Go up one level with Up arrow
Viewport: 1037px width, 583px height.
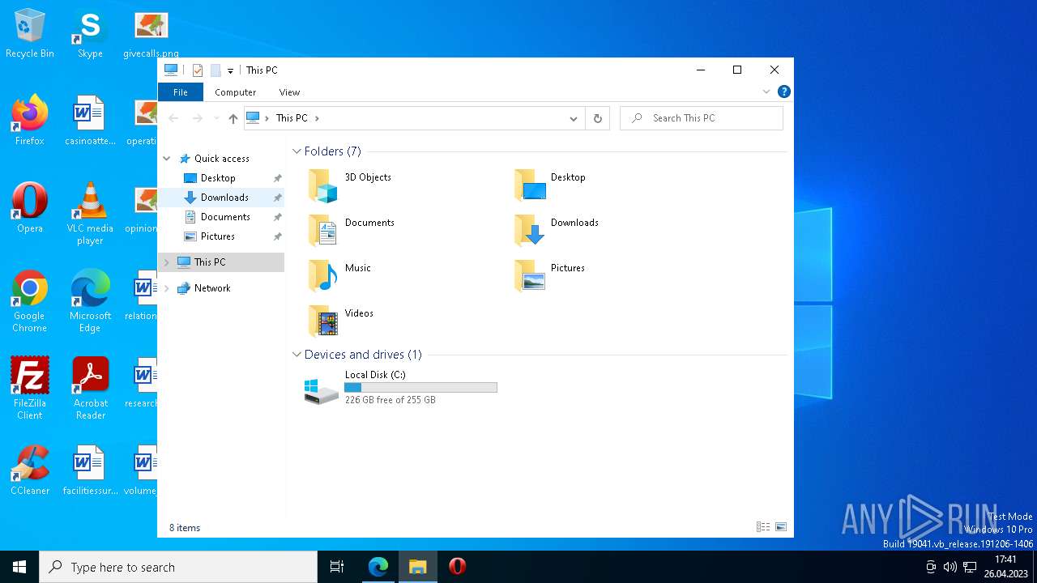[x=233, y=118]
